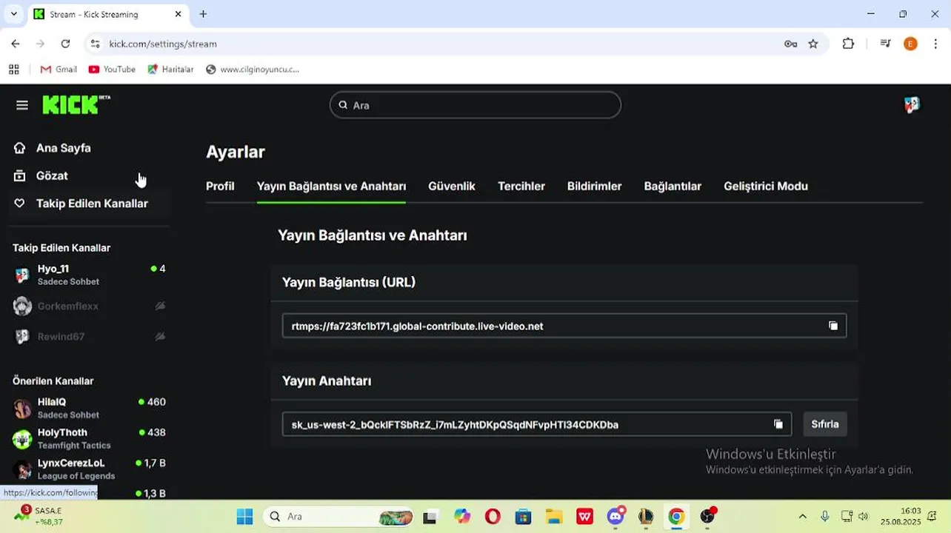Open the YouTube bookmark
The image size is (951, 533).
pos(112,69)
